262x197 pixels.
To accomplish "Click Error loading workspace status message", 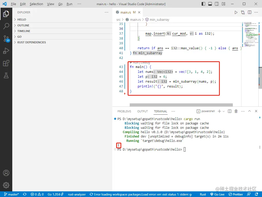I will pos(141,194).
